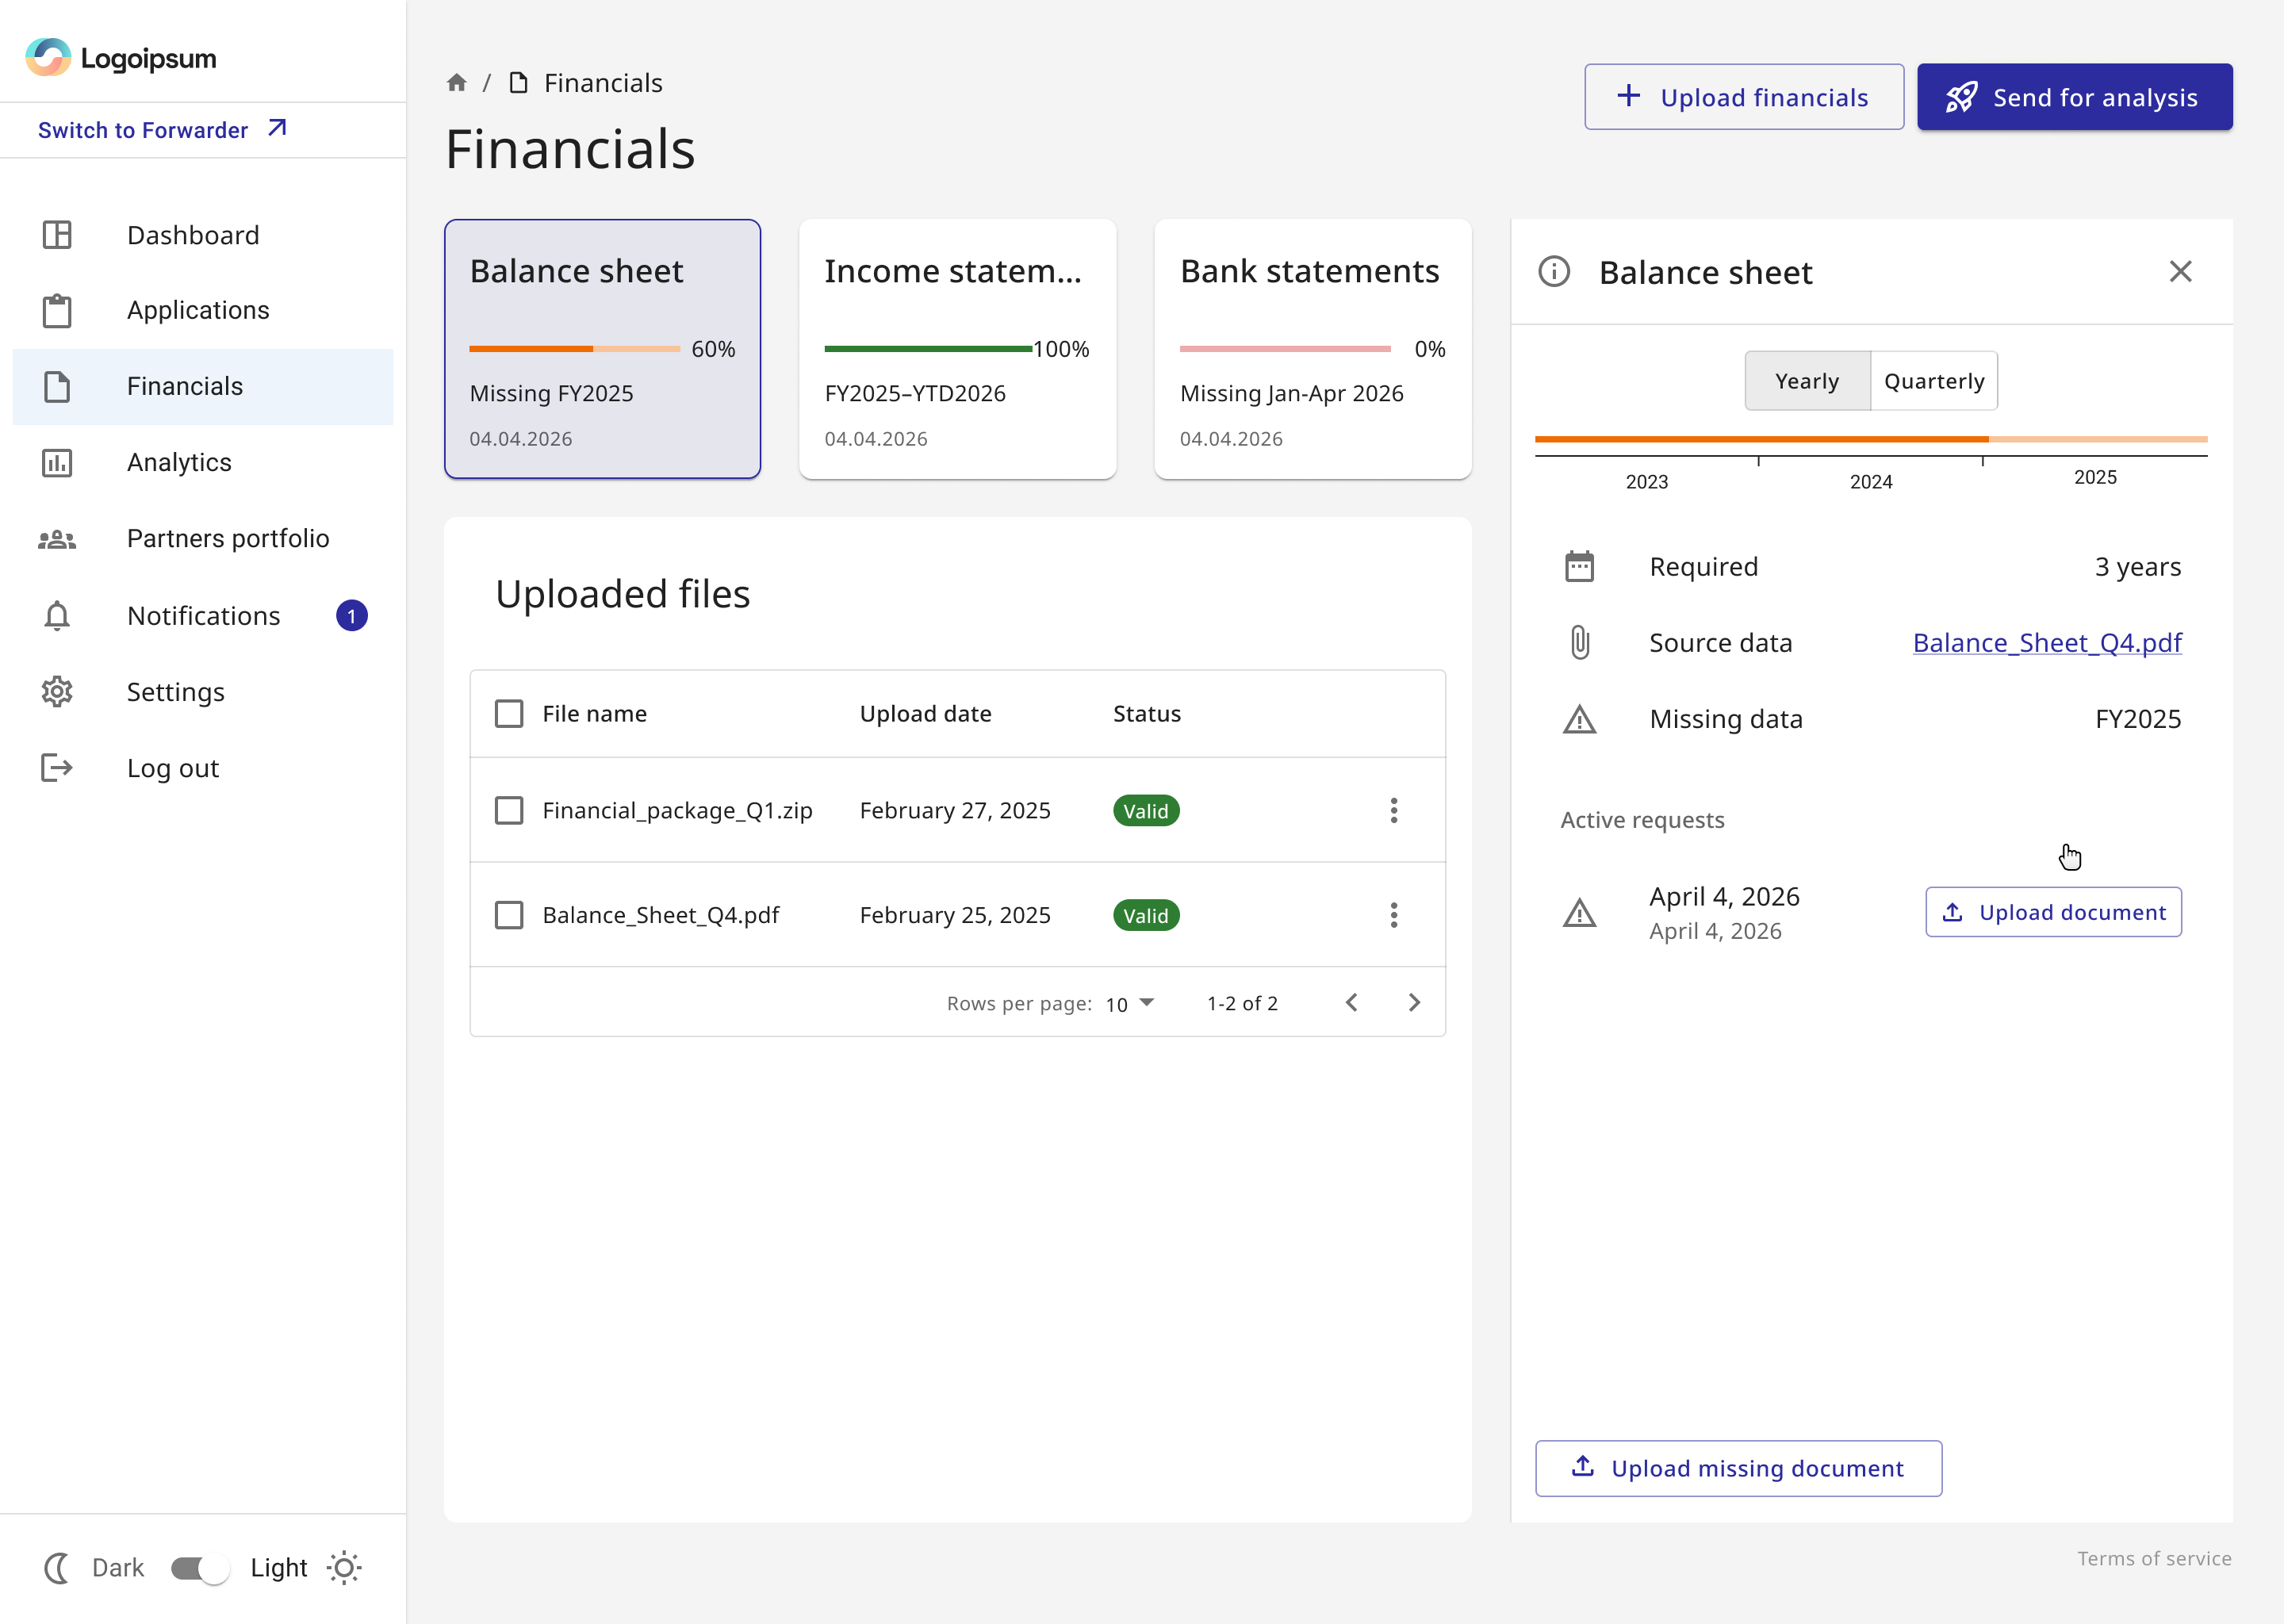Click the Log out arrow icon

(57, 768)
